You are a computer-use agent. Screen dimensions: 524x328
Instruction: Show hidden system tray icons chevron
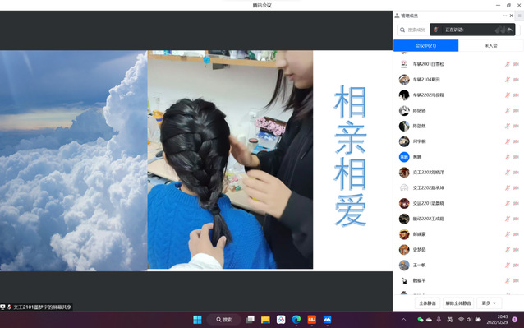(404, 320)
